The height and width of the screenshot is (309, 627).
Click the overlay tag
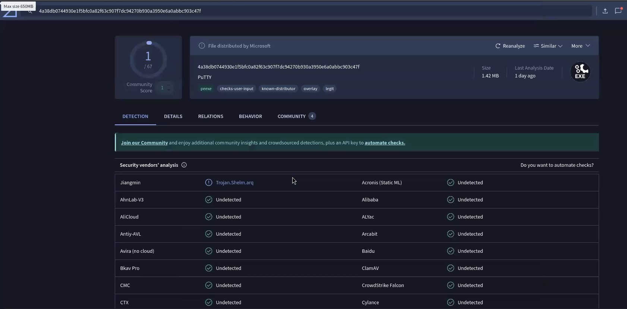click(x=311, y=89)
